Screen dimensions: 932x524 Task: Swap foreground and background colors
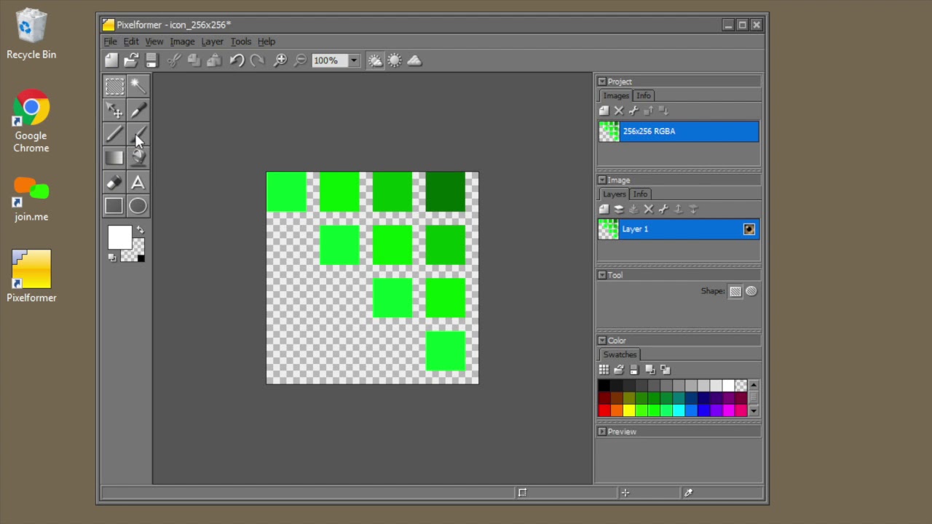(140, 230)
